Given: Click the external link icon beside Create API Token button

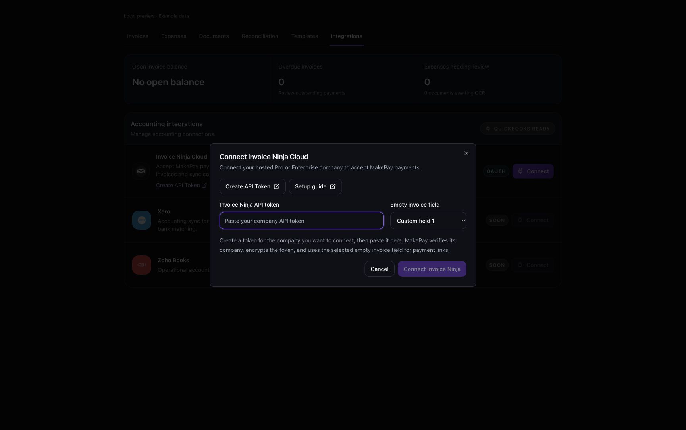Looking at the screenshot, I should (277, 186).
